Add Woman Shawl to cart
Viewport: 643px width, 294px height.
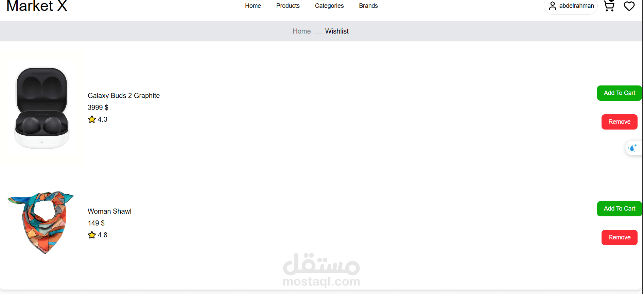[619, 209]
